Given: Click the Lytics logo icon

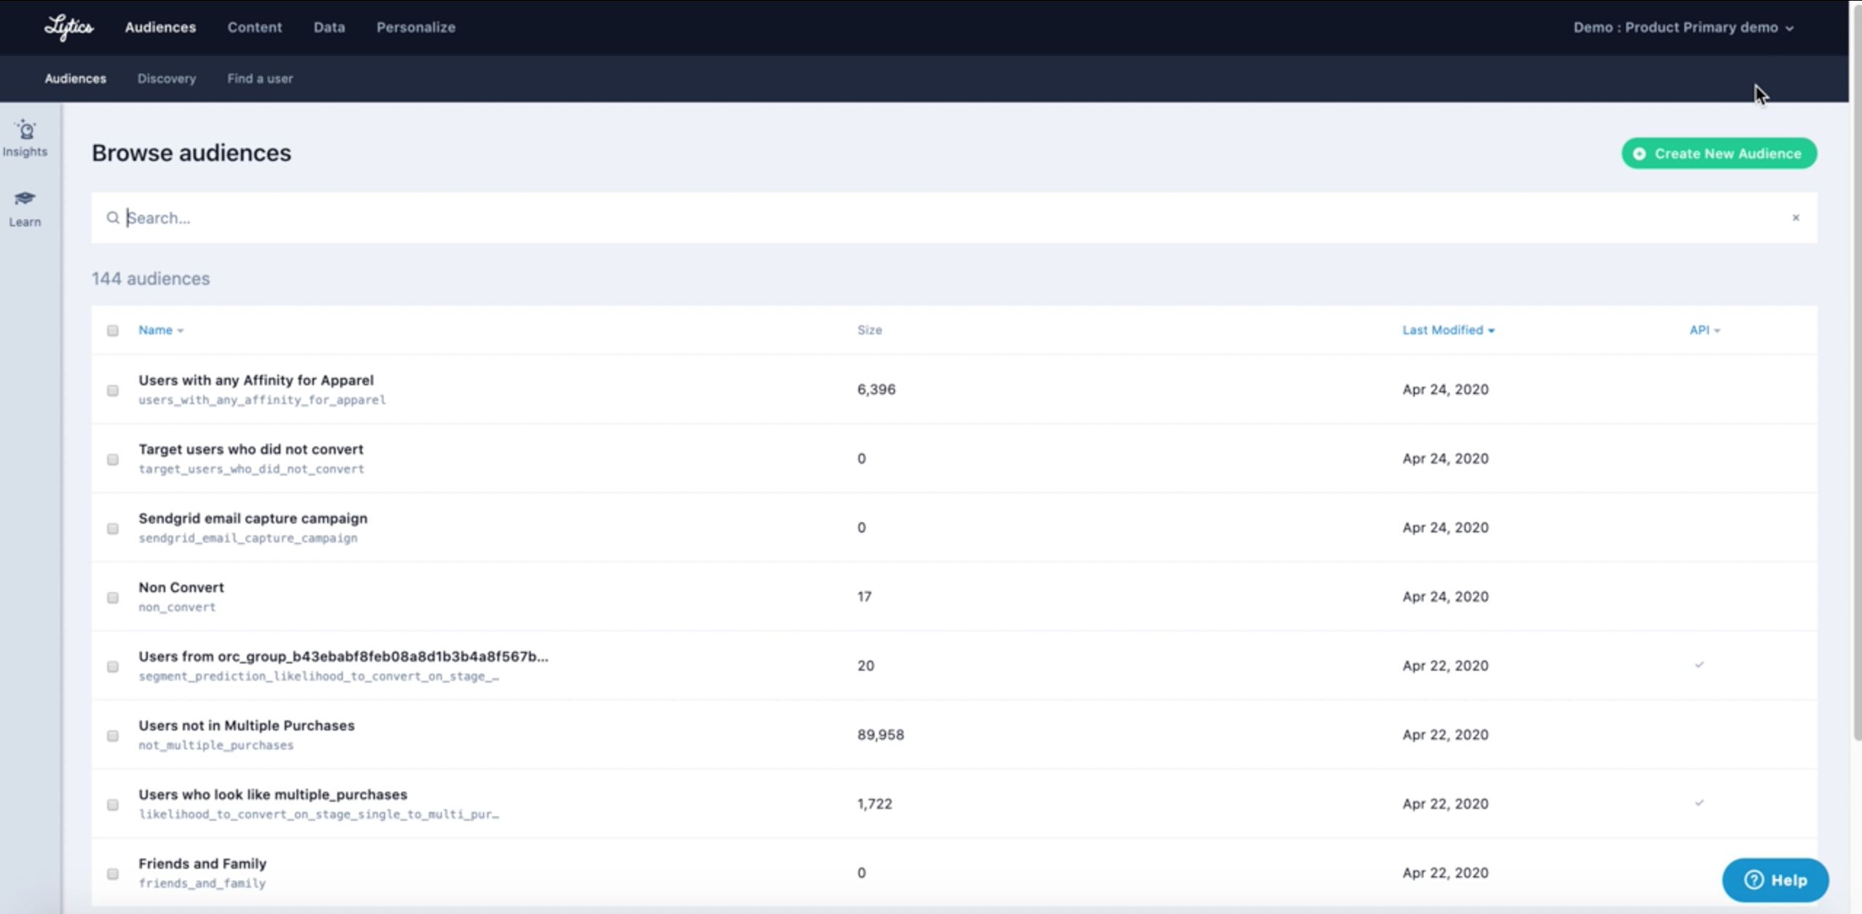Looking at the screenshot, I should [68, 28].
